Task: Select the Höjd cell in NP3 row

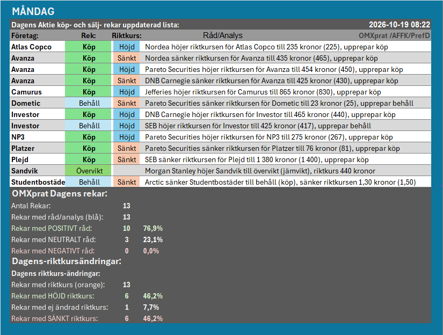Action: pos(127,137)
